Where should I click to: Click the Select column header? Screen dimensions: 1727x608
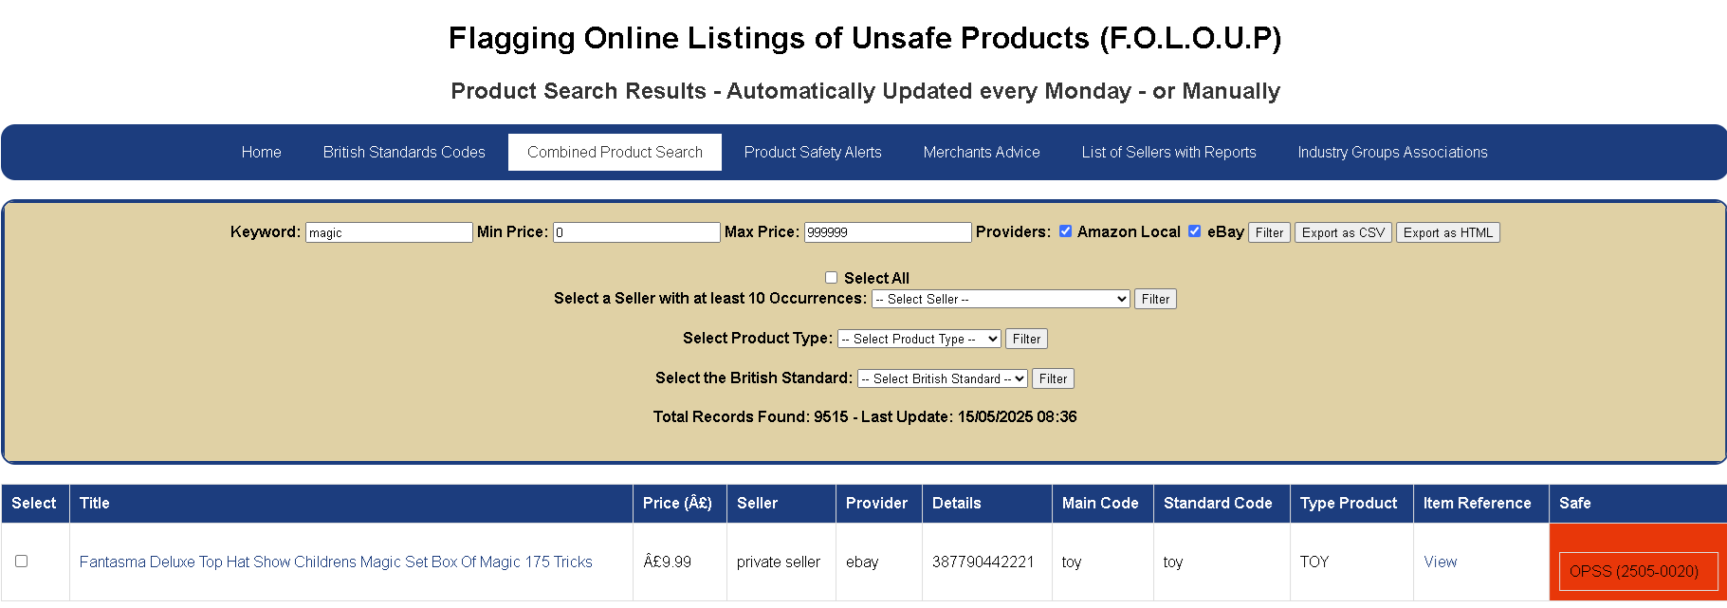(x=34, y=503)
